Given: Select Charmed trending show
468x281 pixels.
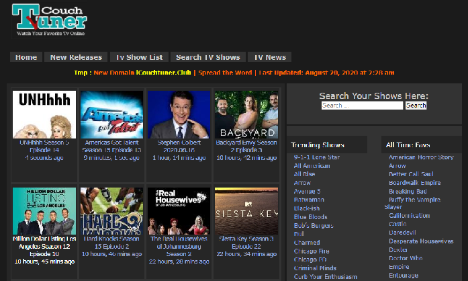Looking at the screenshot, I should tap(307, 243).
